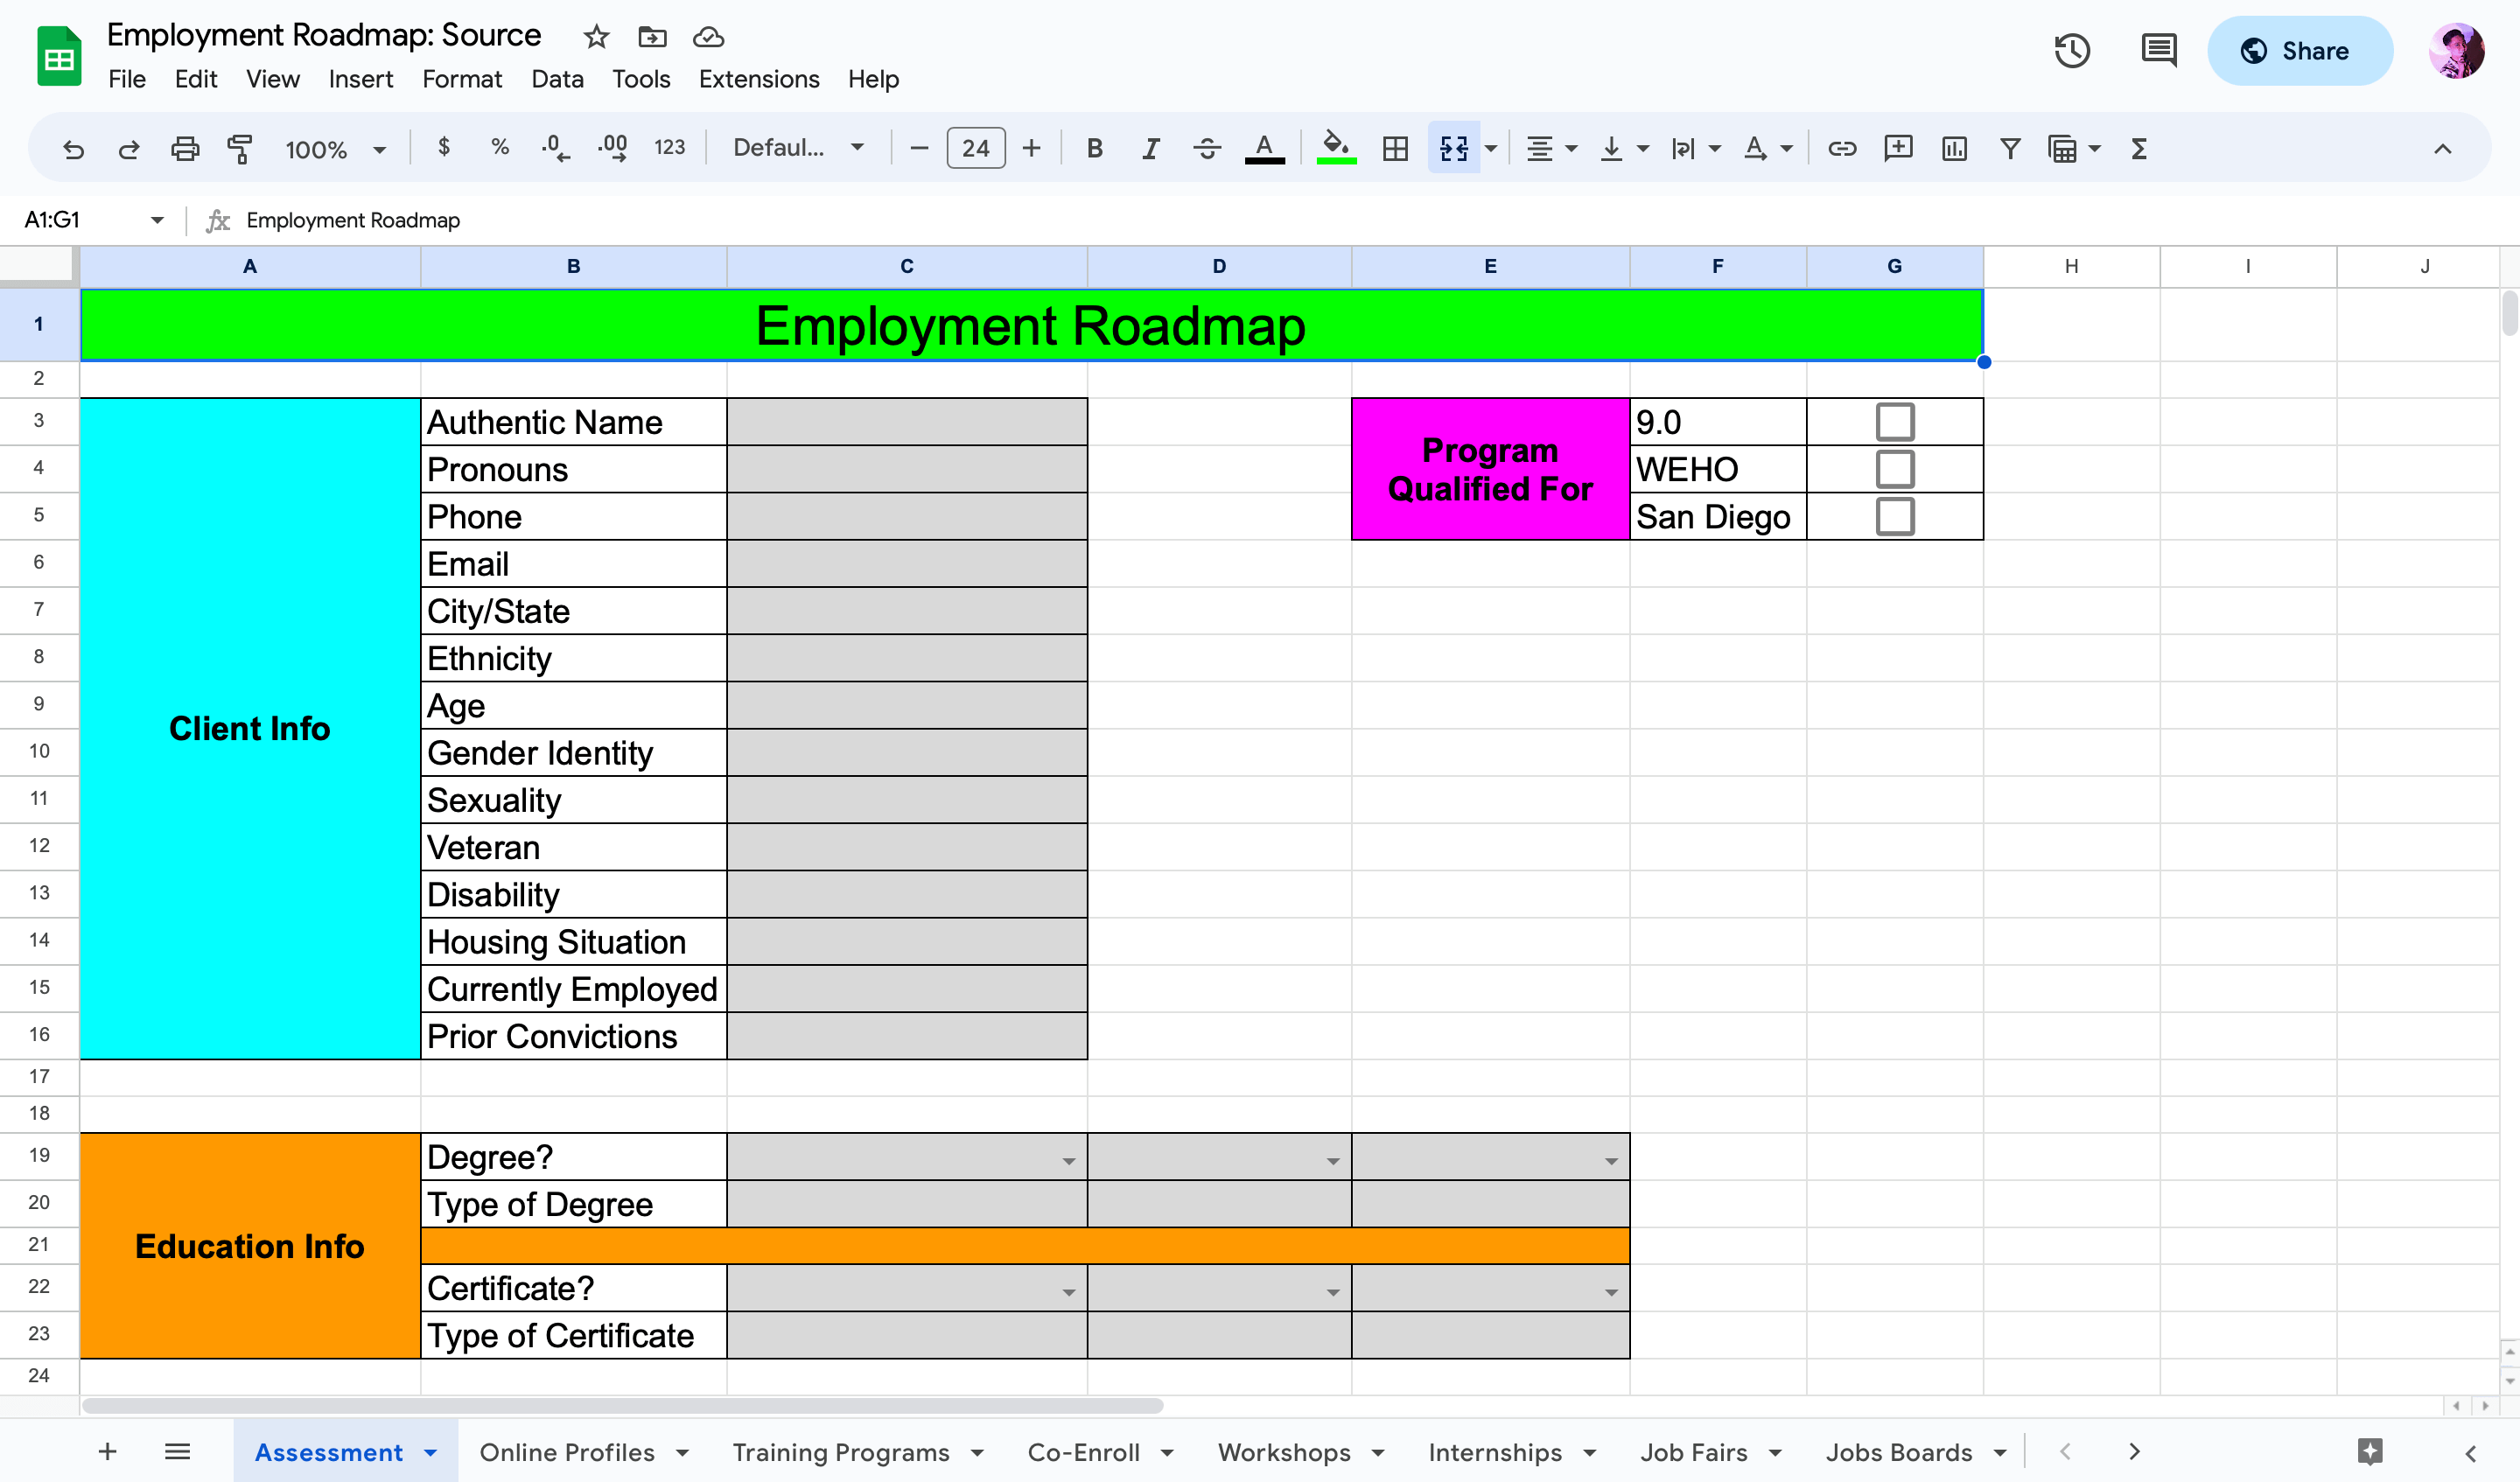Click the Merge cells icon
The width and height of the screenshot is (2520, 1482).
(x=1453, y=149)
